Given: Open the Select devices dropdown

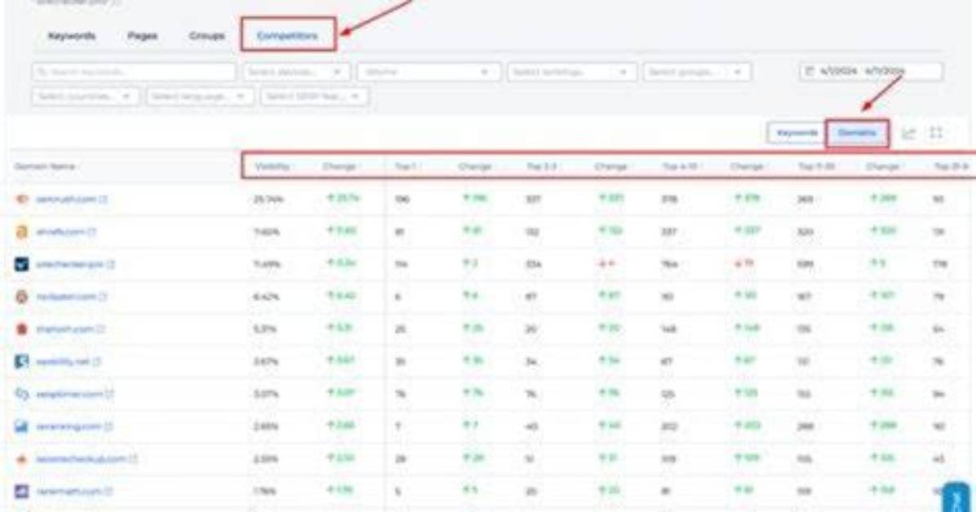Looking at the screenshot, I should [296, 73].
